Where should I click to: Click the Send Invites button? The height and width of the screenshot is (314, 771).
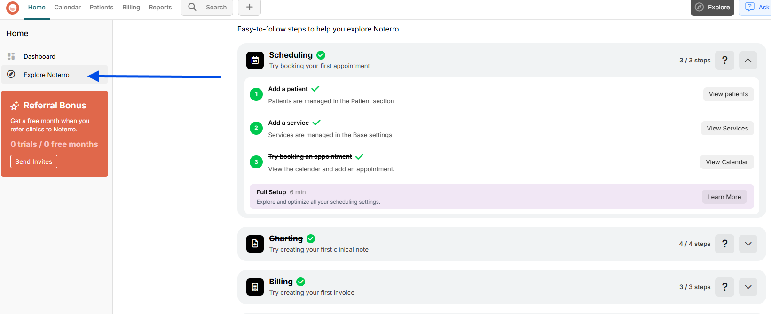[x=34, y=161]
